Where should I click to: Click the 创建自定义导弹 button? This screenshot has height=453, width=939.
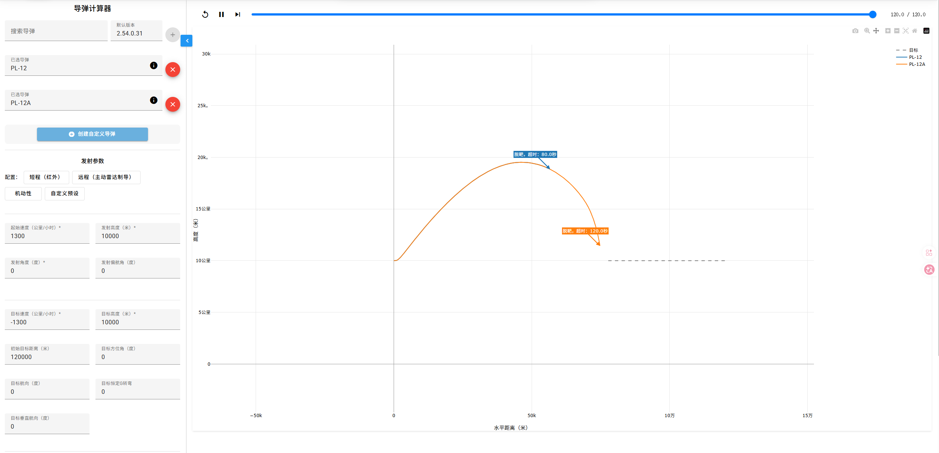pos(92,134)
